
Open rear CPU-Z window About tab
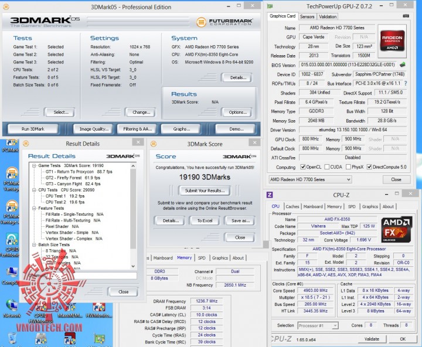pos(238,258)
